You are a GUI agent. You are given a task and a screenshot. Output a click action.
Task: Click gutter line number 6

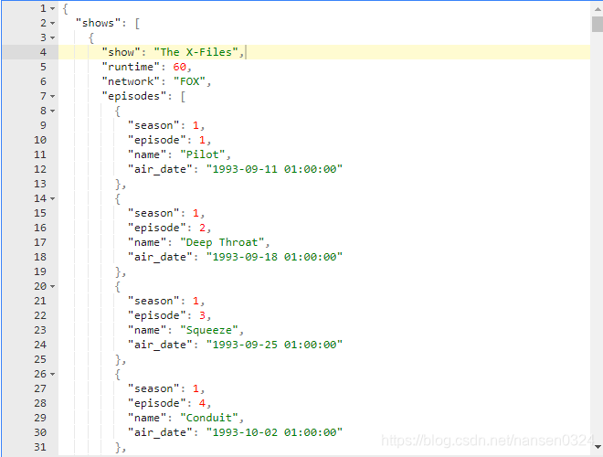43,81
